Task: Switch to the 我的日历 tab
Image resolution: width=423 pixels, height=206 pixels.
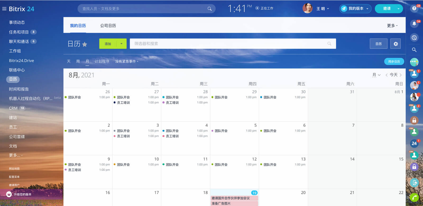Action: (78, 26)
